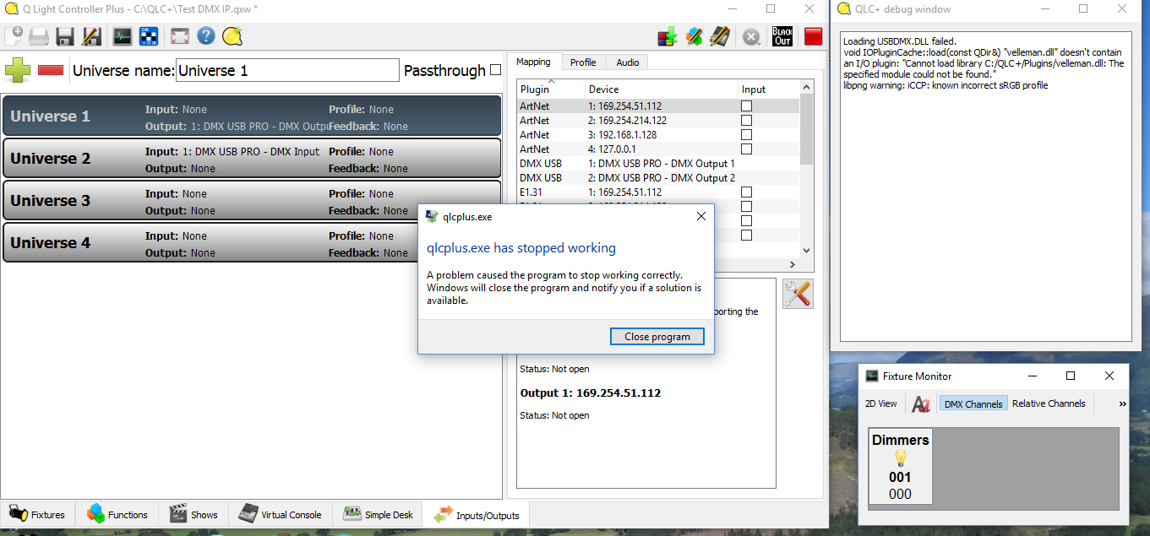The image size is (1150, 536).
Task: Open the Simple Desk tab
Action: [378, 515]
